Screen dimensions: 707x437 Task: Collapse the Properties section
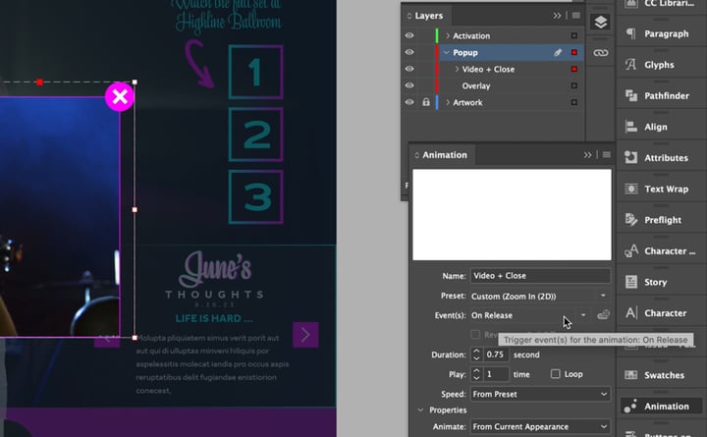[x=420, y=410]
